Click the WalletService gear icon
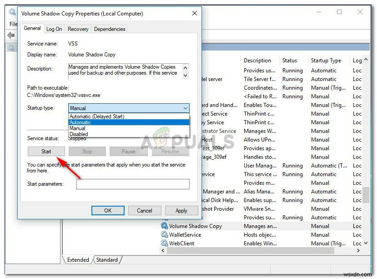 165,234
